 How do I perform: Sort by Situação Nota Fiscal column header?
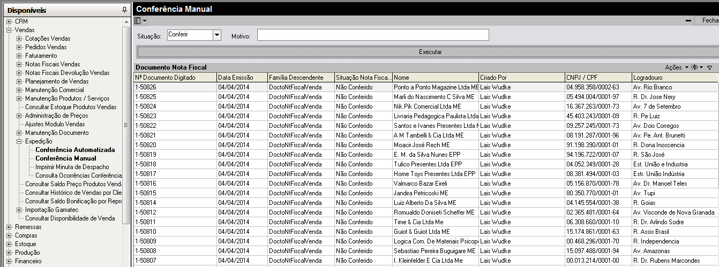tap(363, 77)
